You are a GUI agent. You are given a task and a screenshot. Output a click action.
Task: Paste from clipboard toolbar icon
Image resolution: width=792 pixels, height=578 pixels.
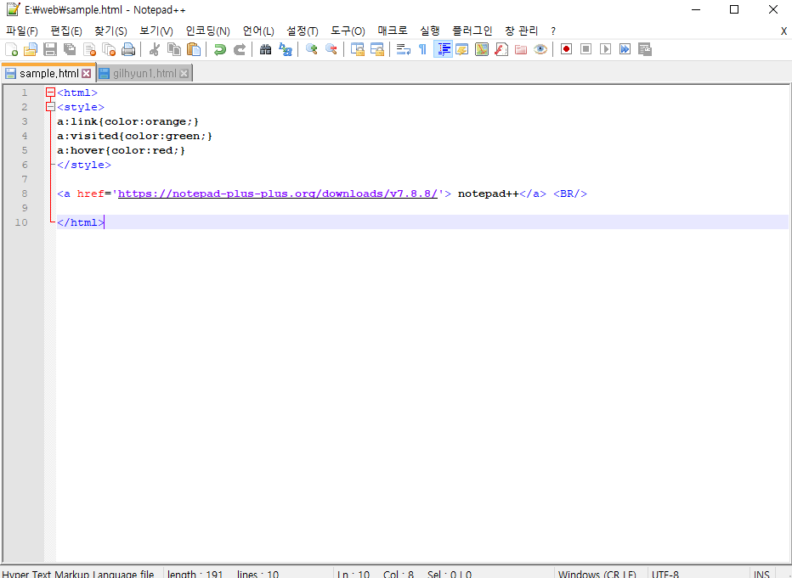[194, 49]
